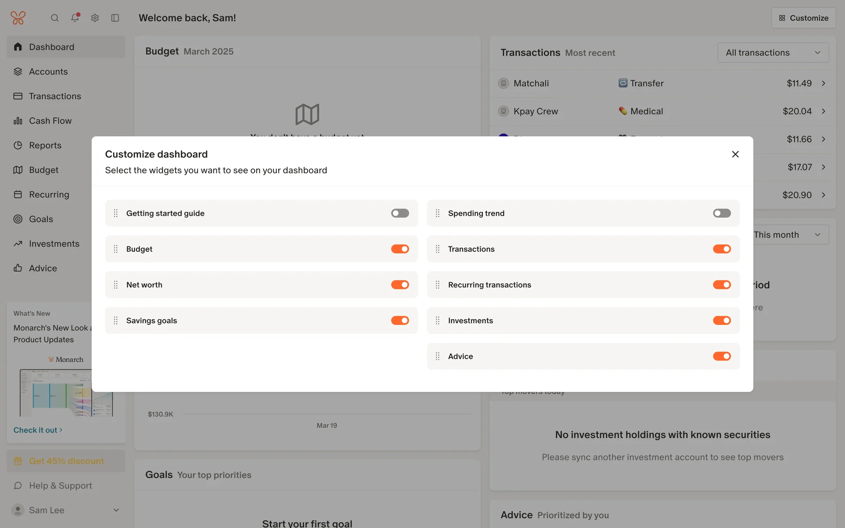The image size is (845, 528).
Task: Enable the Getting started guide toggle
Action: coord(400,213)
